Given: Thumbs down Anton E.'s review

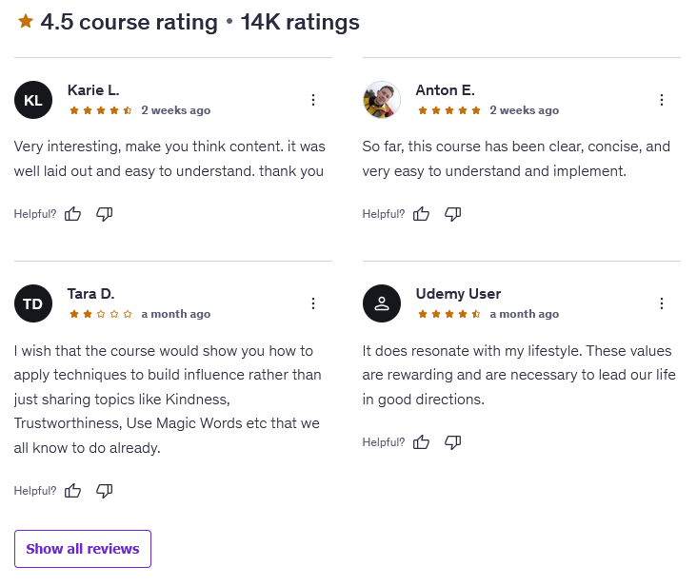Looking at the screenshot, I should coord(453,214).
